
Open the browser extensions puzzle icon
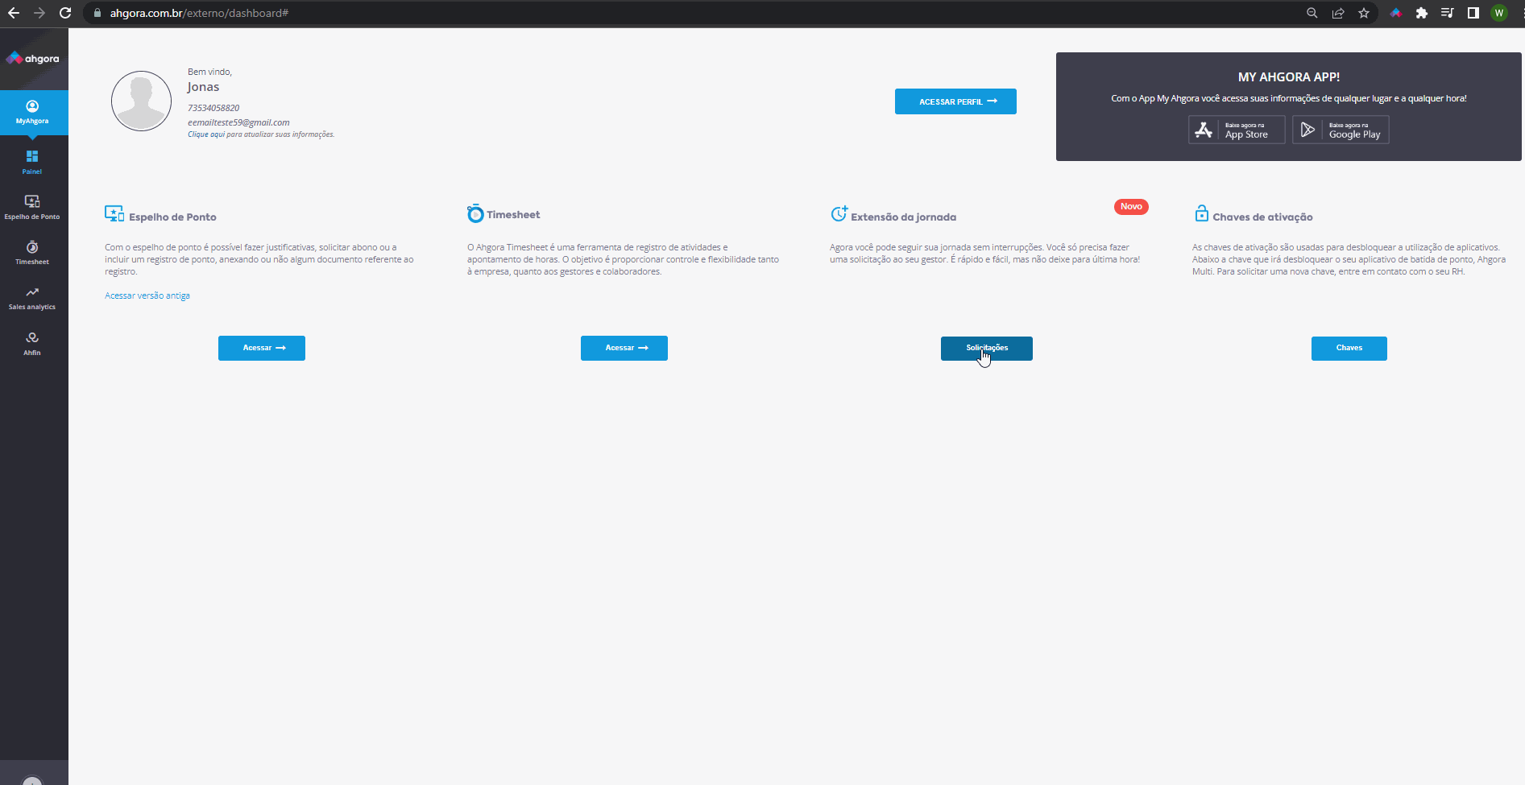pyautogui.click(x=1422, y=13)
